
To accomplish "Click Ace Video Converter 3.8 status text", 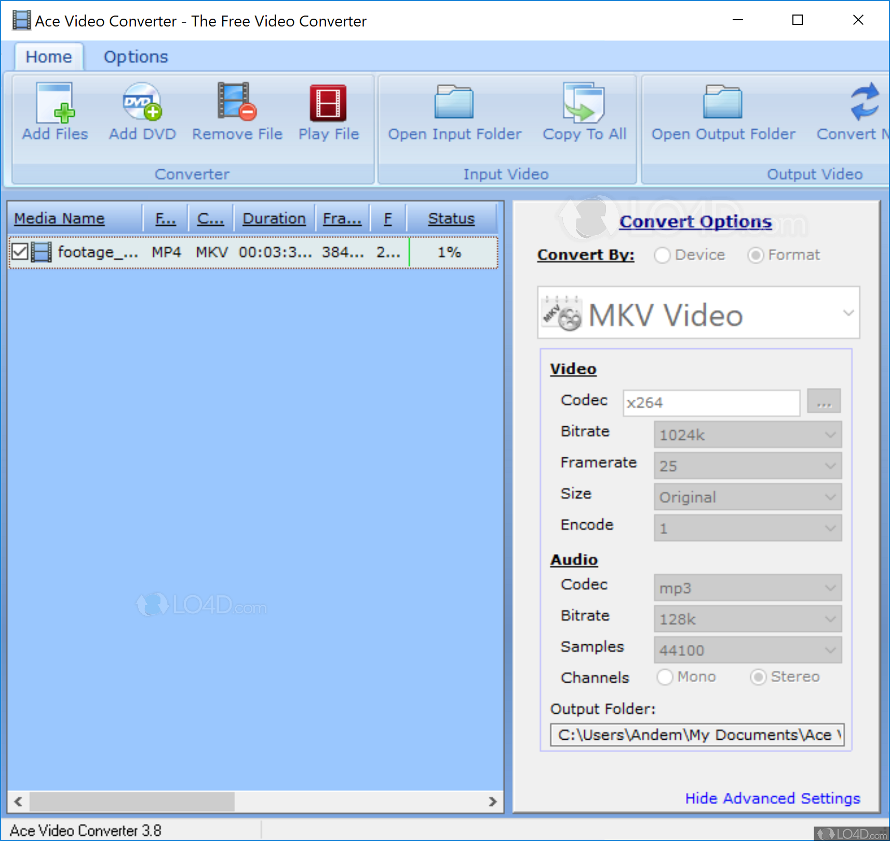I will pos(86,831).
